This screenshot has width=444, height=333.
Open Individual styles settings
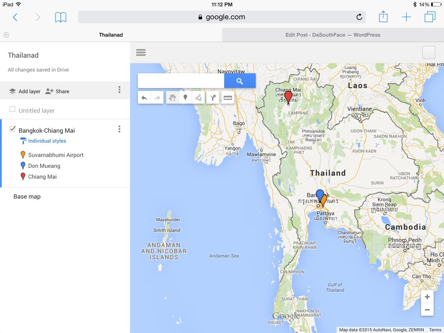(x=43, y=141)
